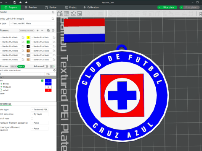Expand the Print plate options arrow
The height and width of the screenshot is (151, 202).
click(x=181, y=8)
